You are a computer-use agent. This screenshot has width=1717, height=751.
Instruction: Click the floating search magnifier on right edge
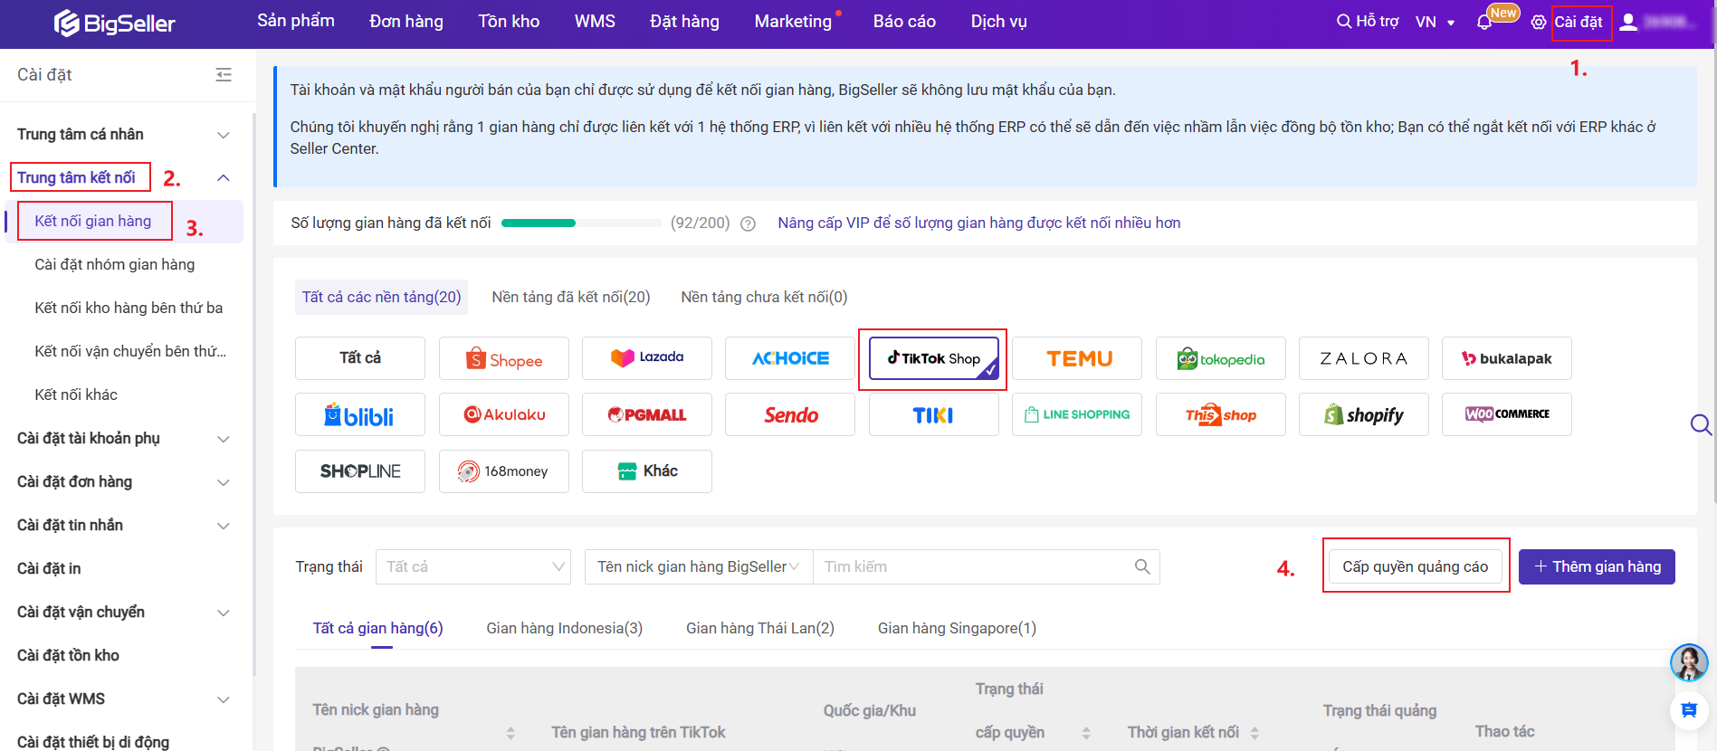click(1701, 424)
